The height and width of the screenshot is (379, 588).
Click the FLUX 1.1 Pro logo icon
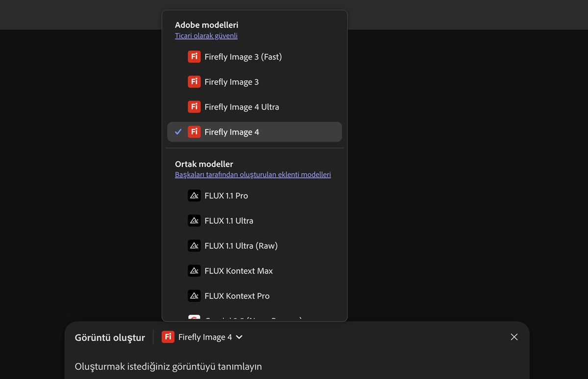click(194, 196)
